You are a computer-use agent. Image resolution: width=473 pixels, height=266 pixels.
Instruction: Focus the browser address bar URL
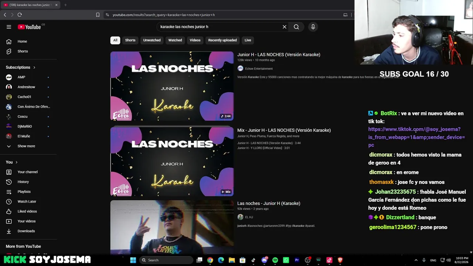click(x=164, y=15)
